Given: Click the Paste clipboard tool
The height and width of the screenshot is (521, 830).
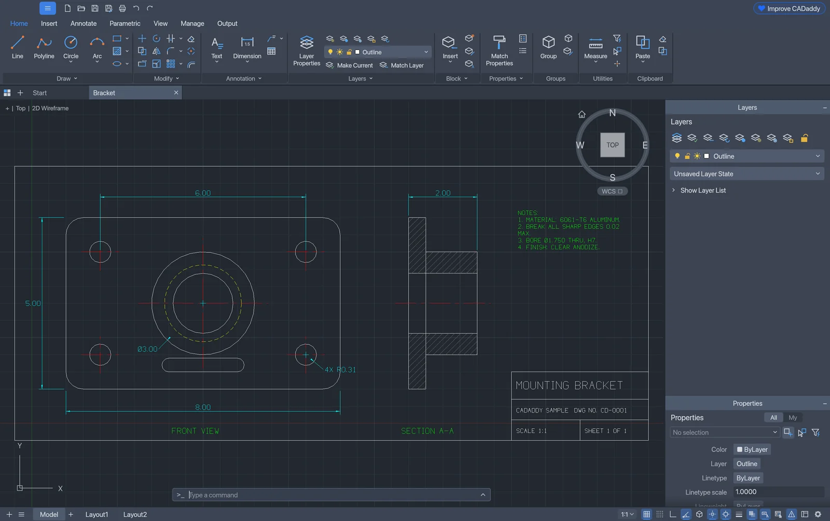Looking at the screenshot, I should pyautogui.click(x=643, y=47).
